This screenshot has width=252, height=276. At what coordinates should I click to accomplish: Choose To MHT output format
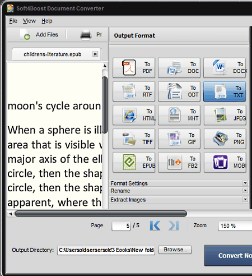(x=179, y=115)
